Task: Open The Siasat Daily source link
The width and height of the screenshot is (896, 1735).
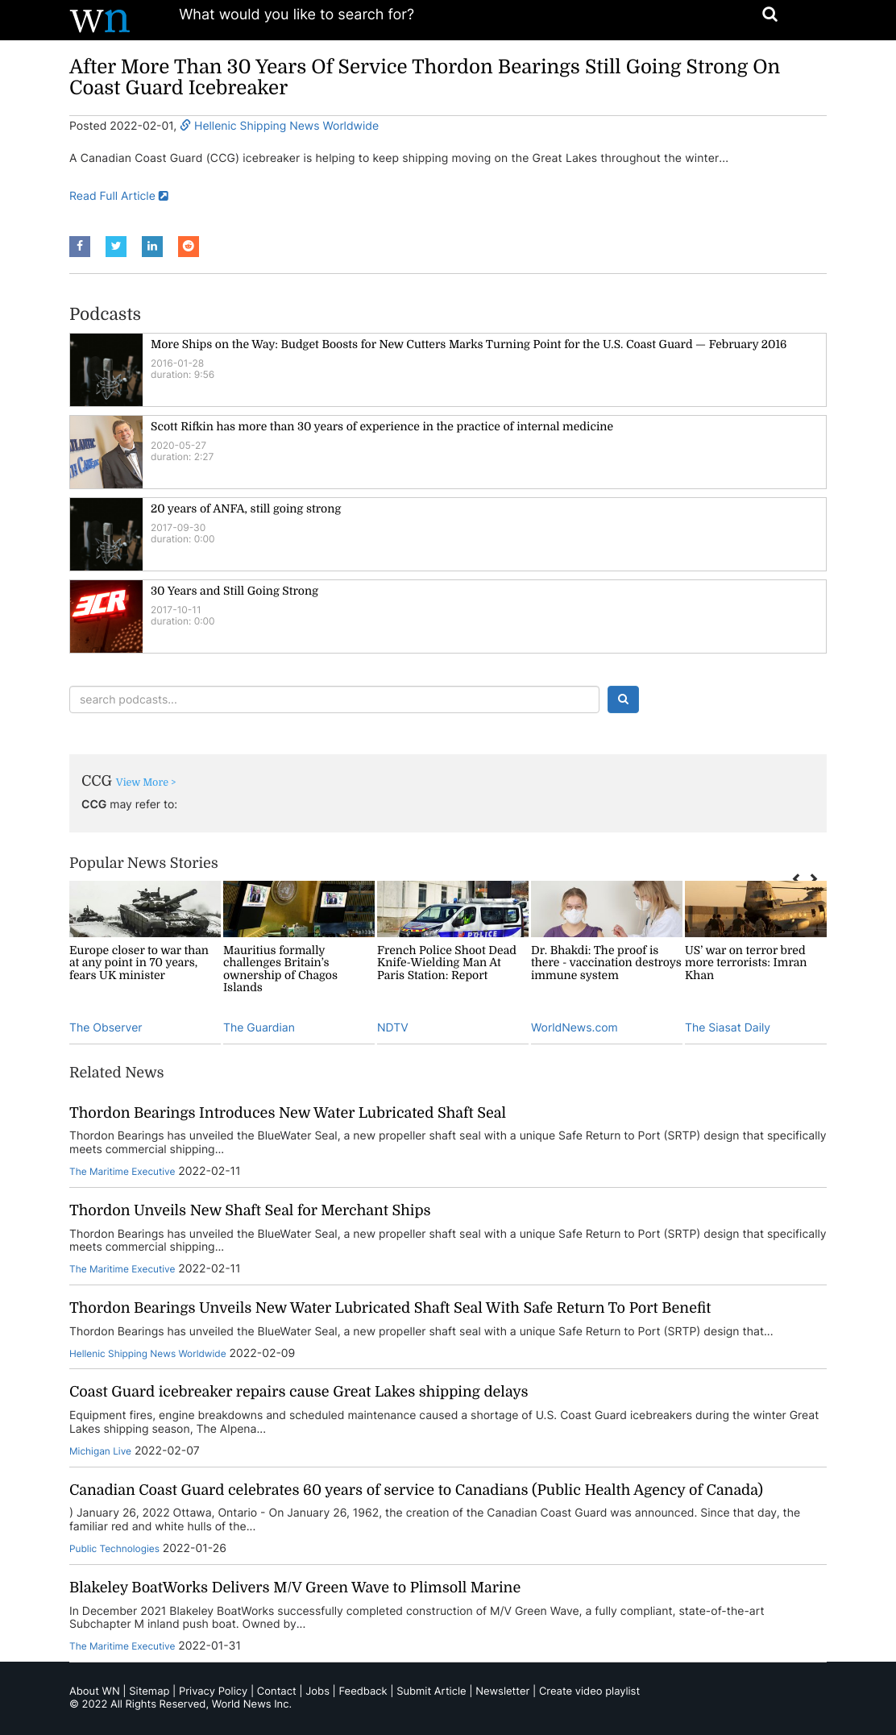Action: [728, 1027]
